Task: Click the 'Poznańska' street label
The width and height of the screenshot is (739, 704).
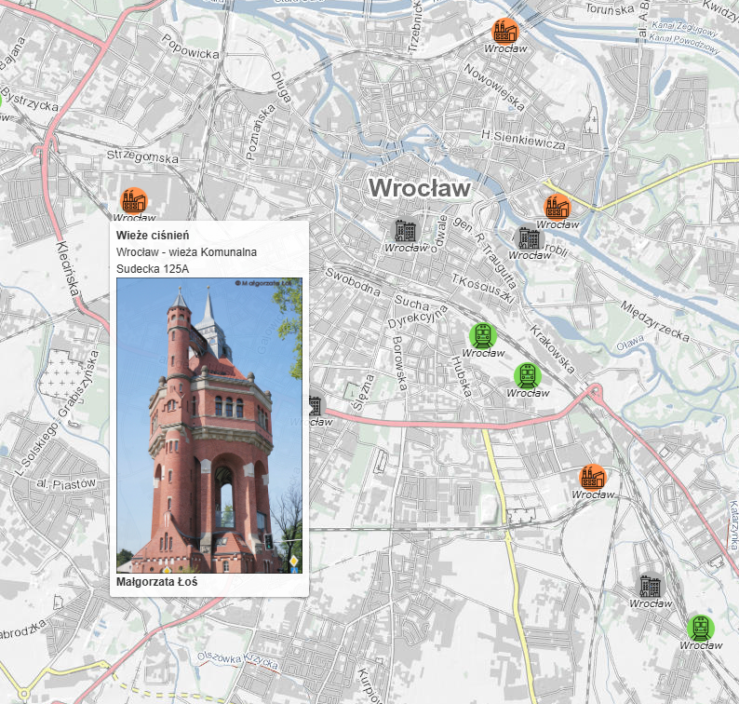Action: pyautogui.click(x=261, y=132)
